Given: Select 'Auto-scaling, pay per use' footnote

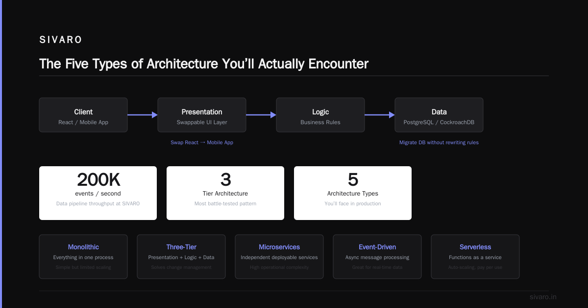Looking at the screenshot, I should click(x=475, y=267).
